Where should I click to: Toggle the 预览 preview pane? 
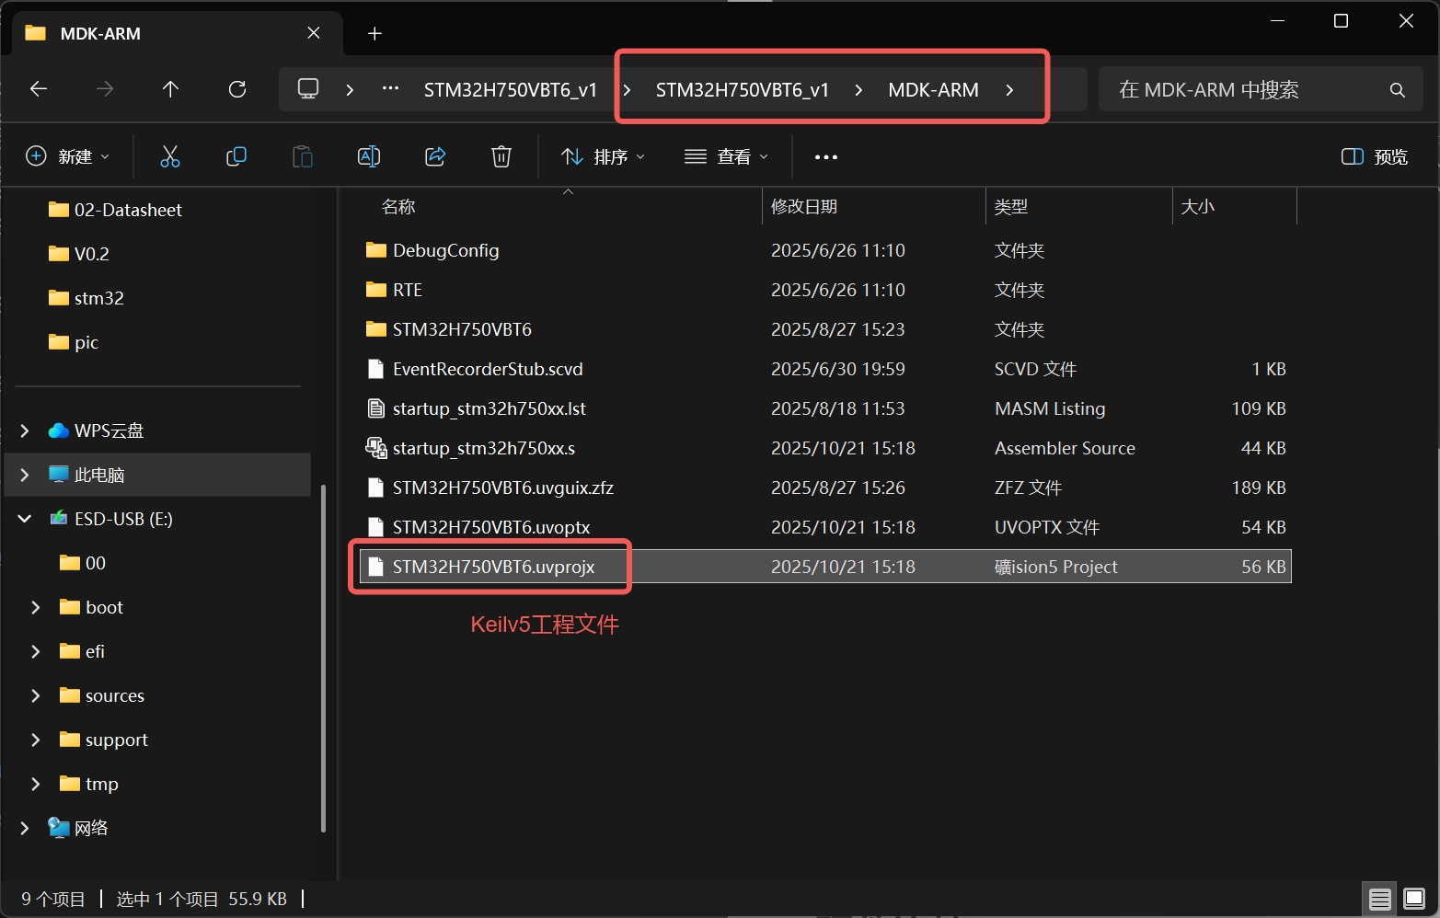pyautogui.click(x=1375, y=156)
